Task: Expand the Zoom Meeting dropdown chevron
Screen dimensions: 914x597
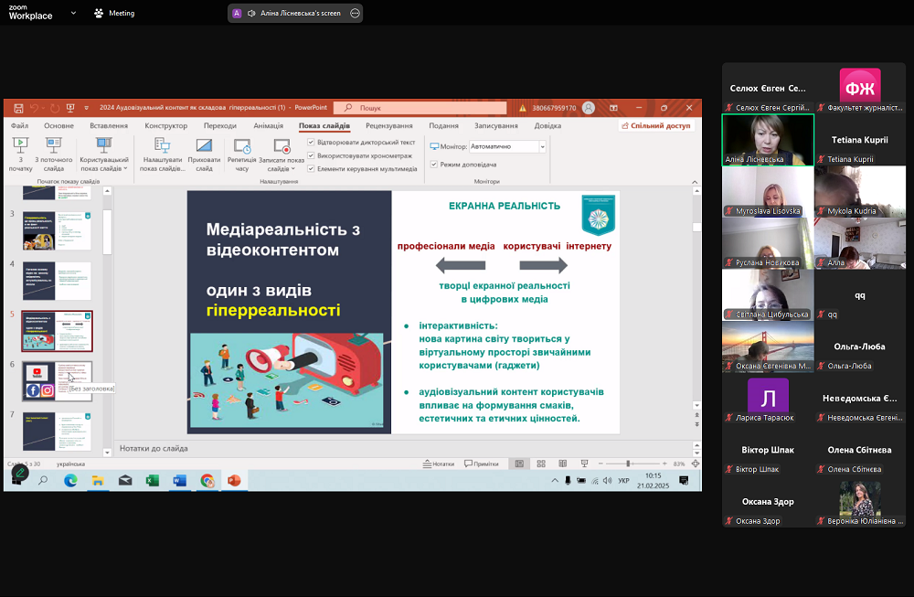Action: pos(73,13)
